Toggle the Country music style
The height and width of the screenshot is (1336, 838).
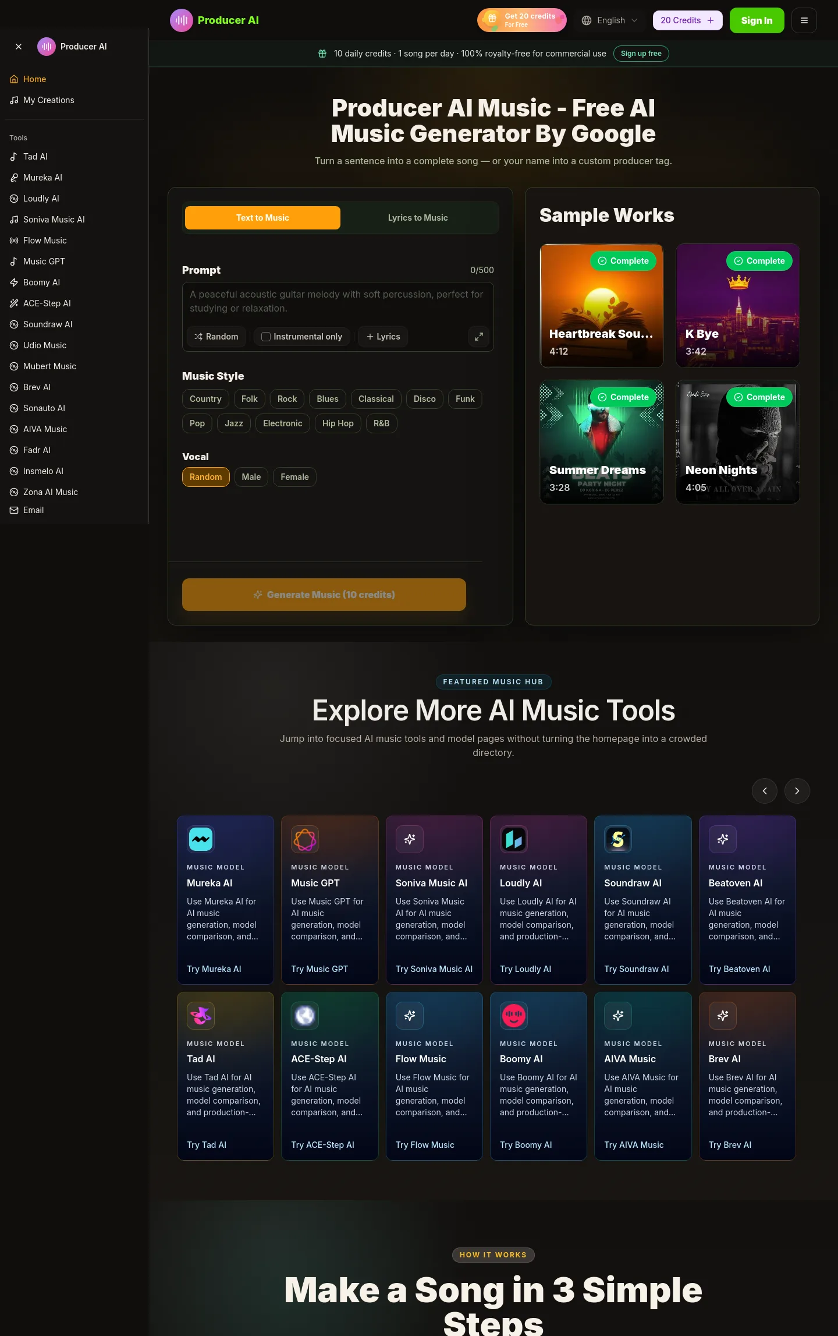tap(205, 399)
